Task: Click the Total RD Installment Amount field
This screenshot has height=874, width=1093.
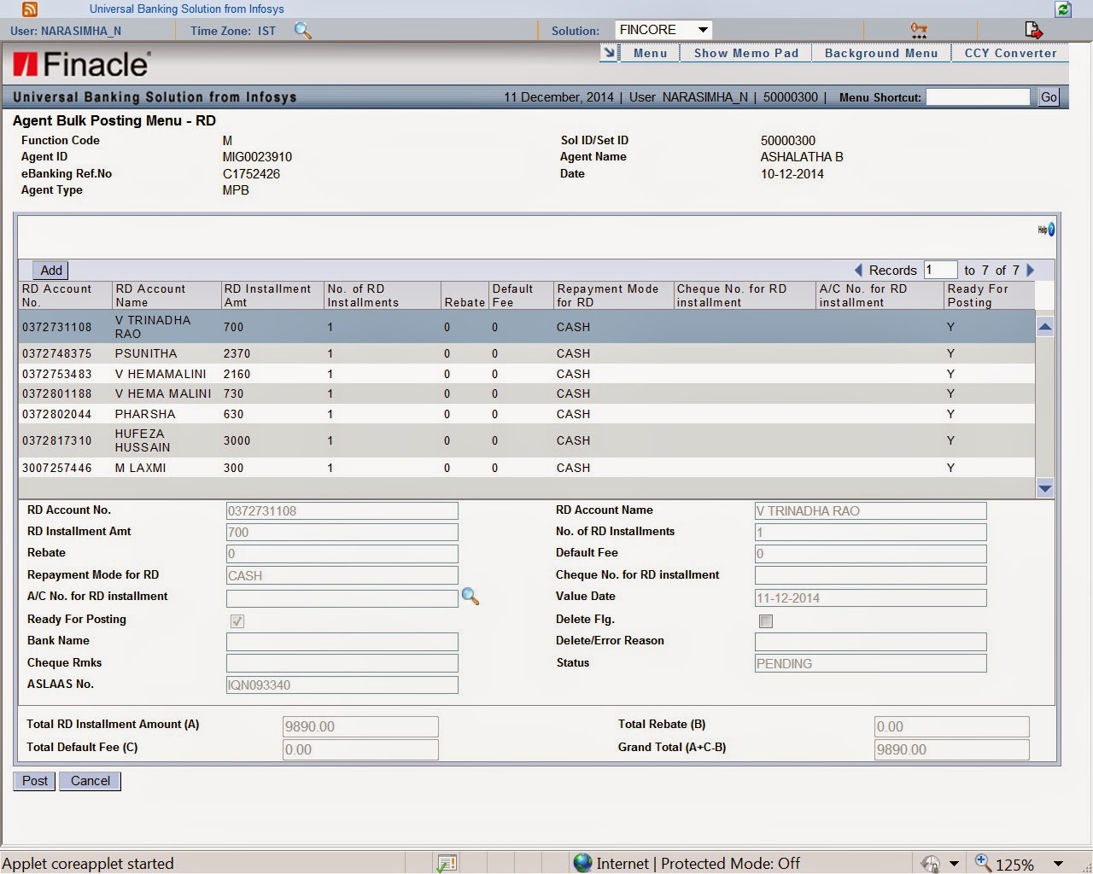Action: pyautogui.click(x=360, y=726)
